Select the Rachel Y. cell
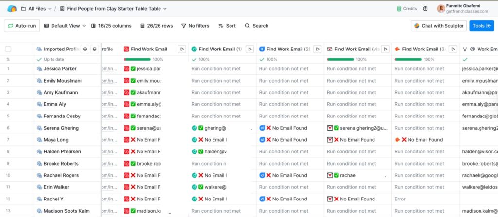The image size is (498, 217). point(67,199)
